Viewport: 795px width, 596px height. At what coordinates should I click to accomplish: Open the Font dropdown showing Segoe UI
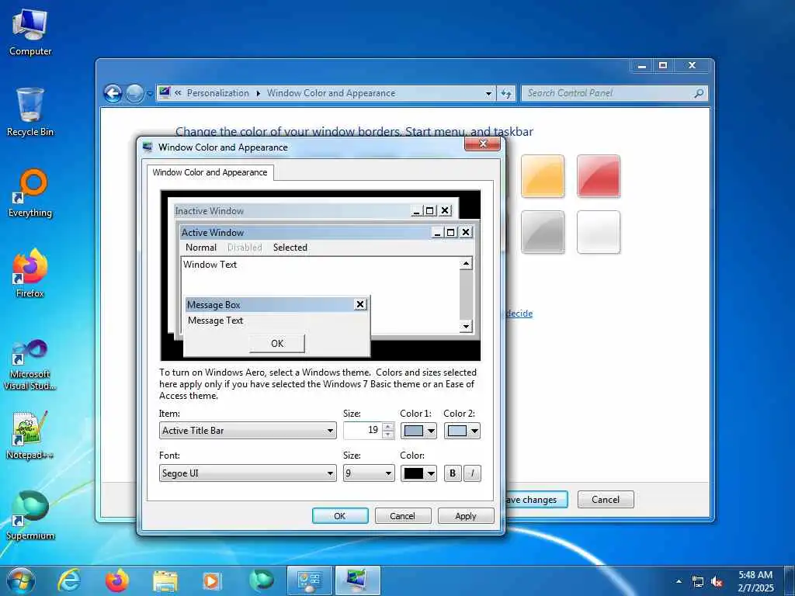[x=248, y=473]
